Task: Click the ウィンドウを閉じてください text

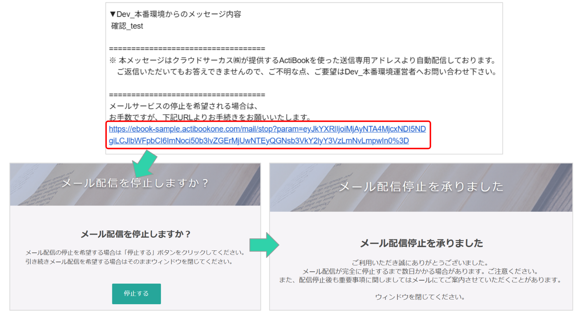Action: tap(420, 297)
